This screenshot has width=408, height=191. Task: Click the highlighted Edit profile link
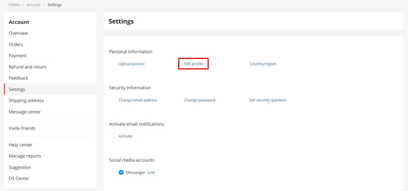tap(193, 63)
